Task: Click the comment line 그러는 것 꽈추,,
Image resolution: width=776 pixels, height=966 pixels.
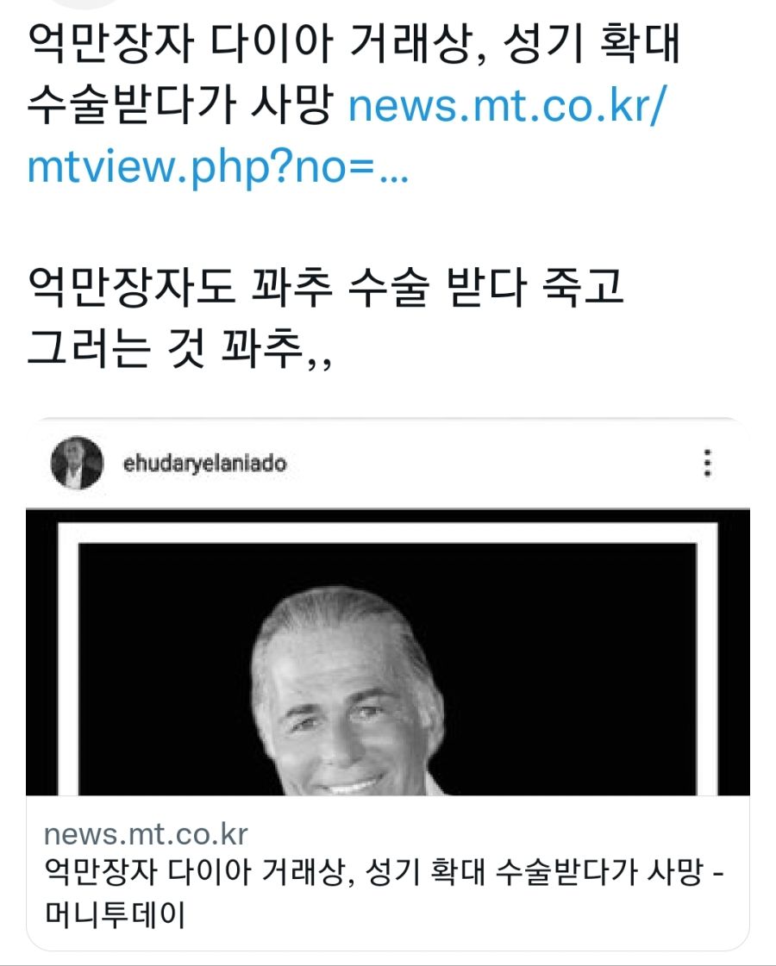Action: [x=179, y=348]
